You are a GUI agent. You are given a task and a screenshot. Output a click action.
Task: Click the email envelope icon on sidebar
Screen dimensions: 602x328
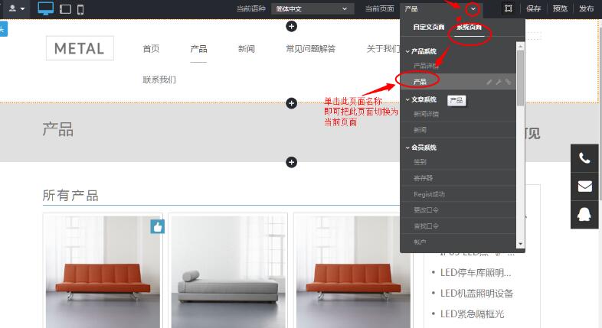point(584,187)
